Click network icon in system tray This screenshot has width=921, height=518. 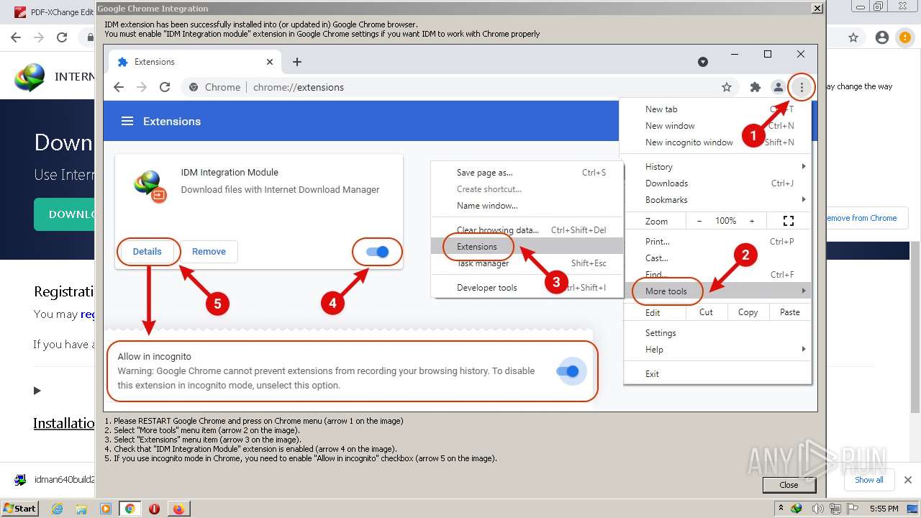(x=837, y=509)
